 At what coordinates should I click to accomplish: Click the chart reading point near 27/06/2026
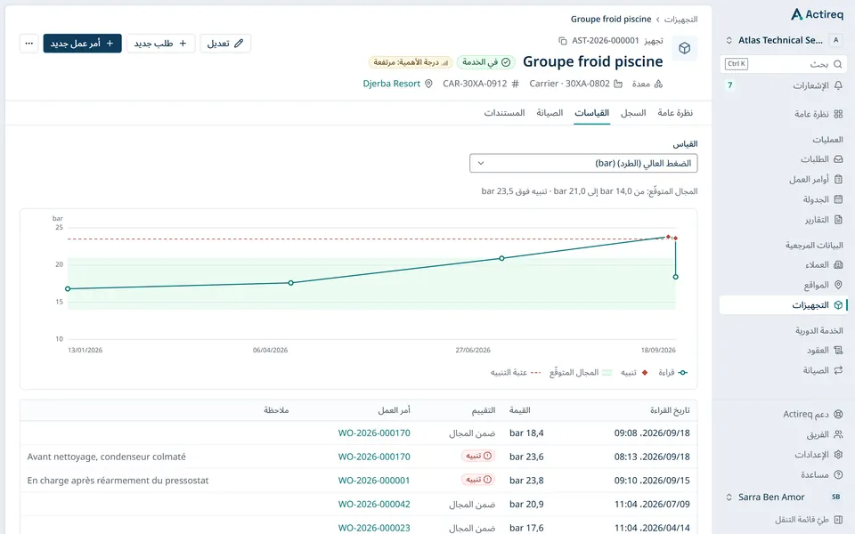coord(502,258)
